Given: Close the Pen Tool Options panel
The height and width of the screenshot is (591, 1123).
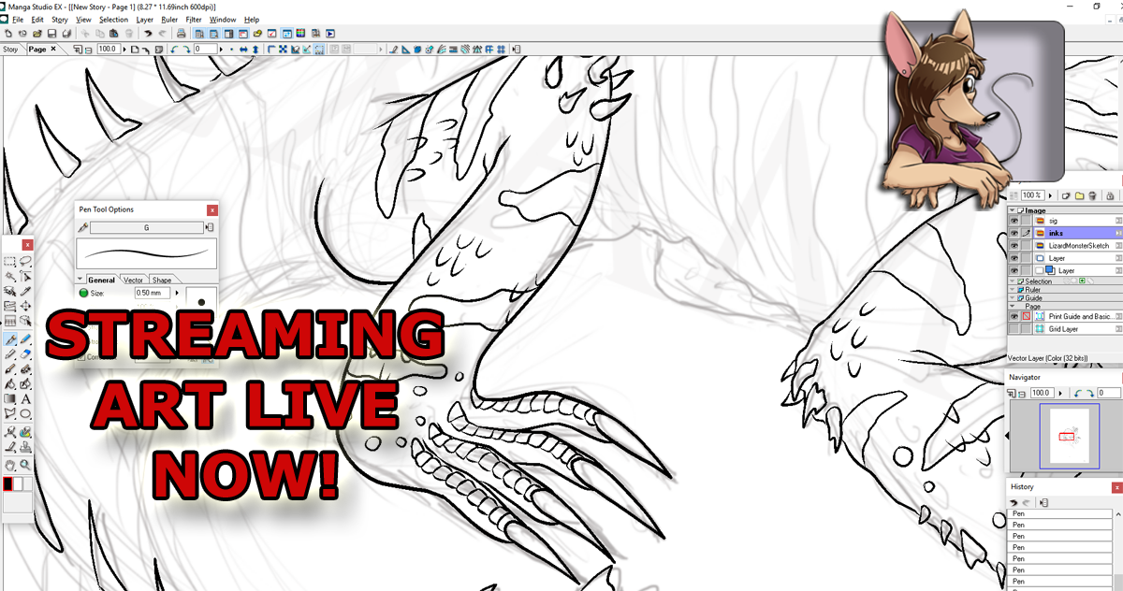Looking at the screenshot, I should point(212,210).
